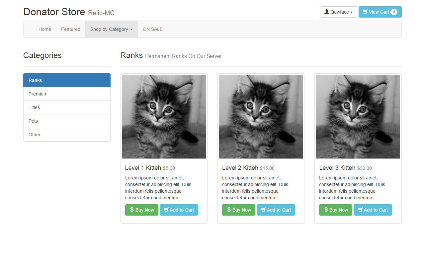Screen dimensions: 425x263
Task: Click cart icon on Level 1 Kitteh Add to Cart
Action: tap(166, 210)
